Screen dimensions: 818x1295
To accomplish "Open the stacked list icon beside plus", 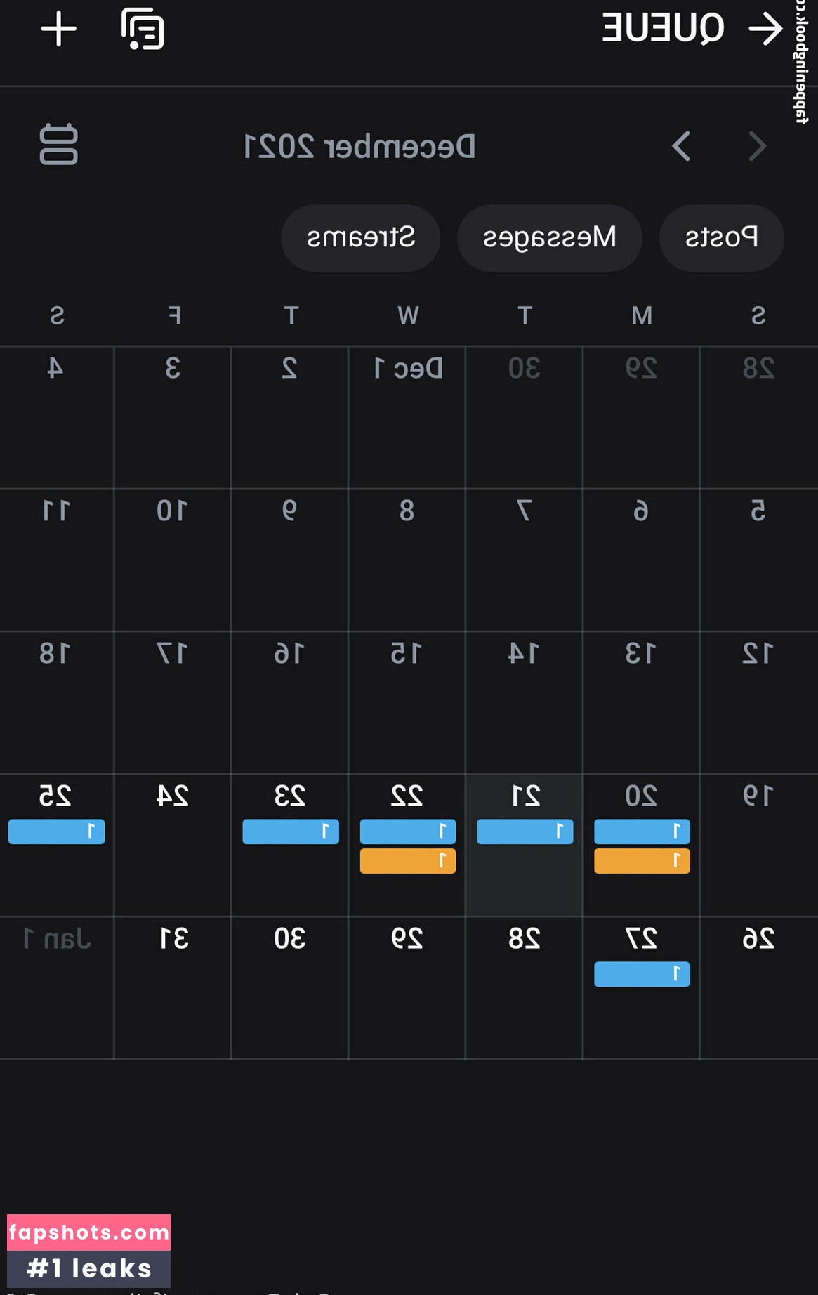I will (143, 29).
